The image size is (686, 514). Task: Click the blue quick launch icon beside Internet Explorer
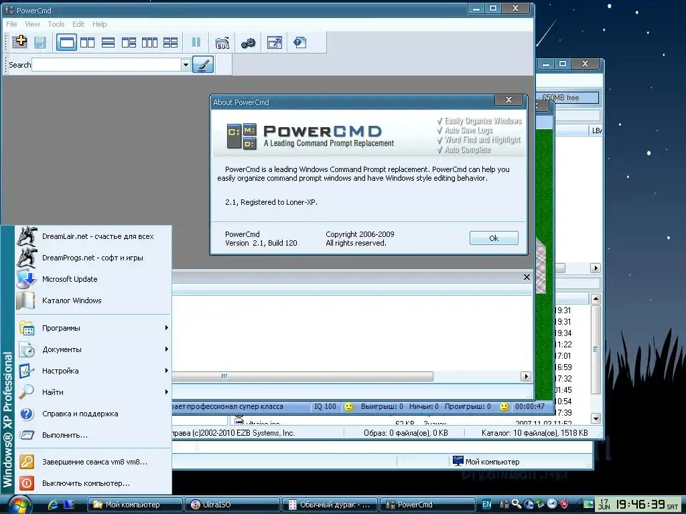69,505
